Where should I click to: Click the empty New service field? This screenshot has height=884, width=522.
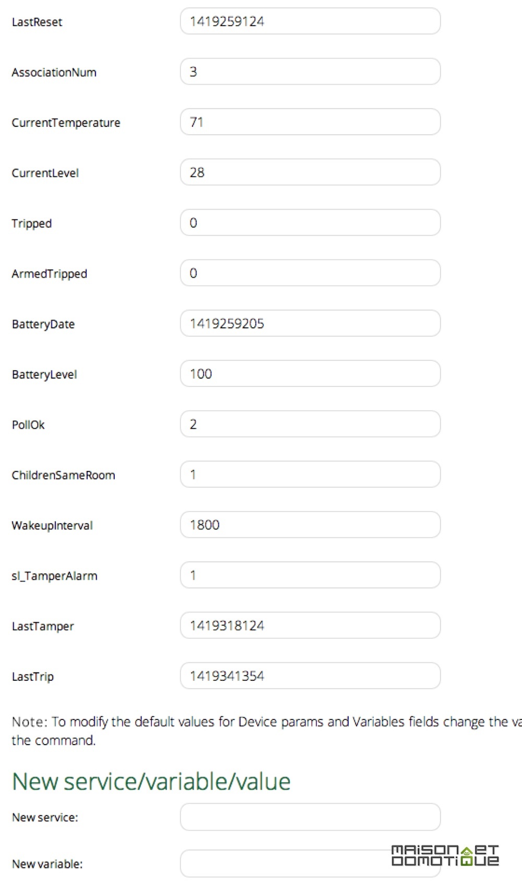(310, 817)
